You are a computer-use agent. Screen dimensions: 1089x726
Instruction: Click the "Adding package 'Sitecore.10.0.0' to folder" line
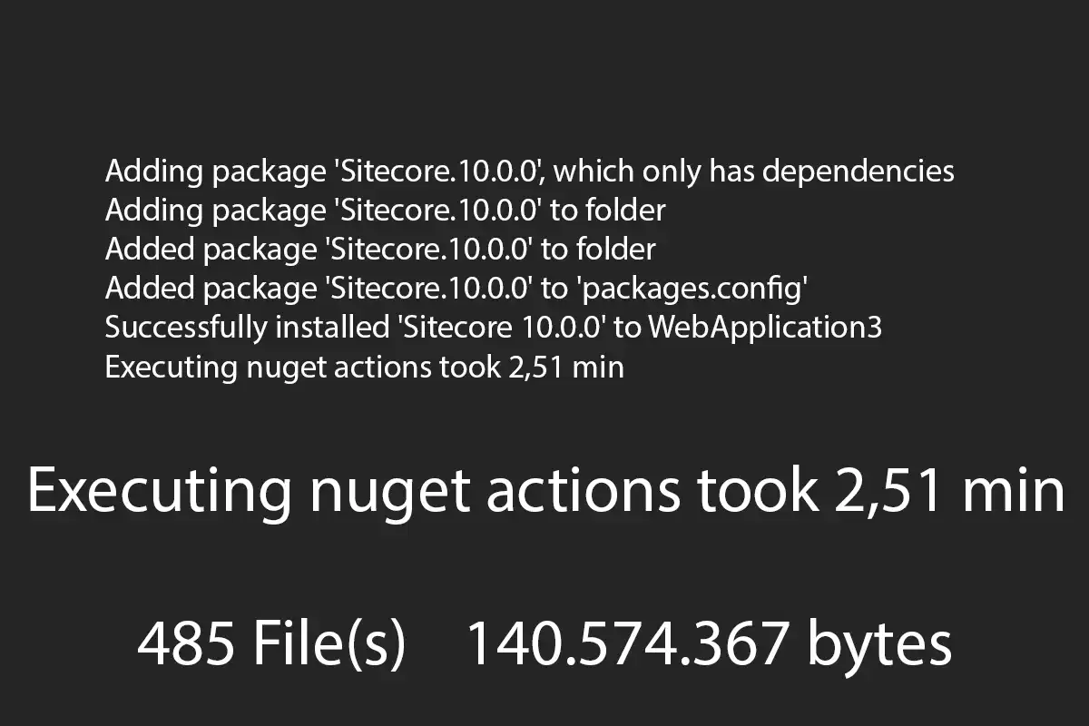(x=386, y=211)
